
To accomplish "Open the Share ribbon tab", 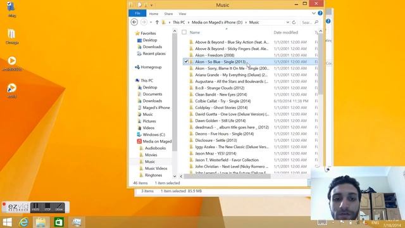I will tap(168, 14).
